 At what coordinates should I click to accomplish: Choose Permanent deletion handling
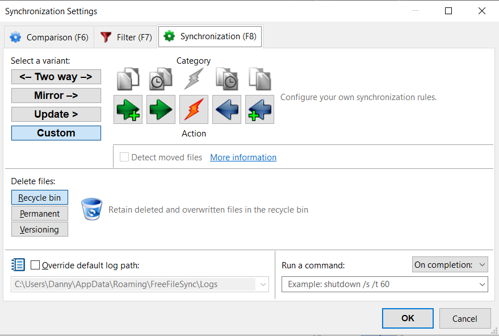pyautogui.click(x=40, y=213)
